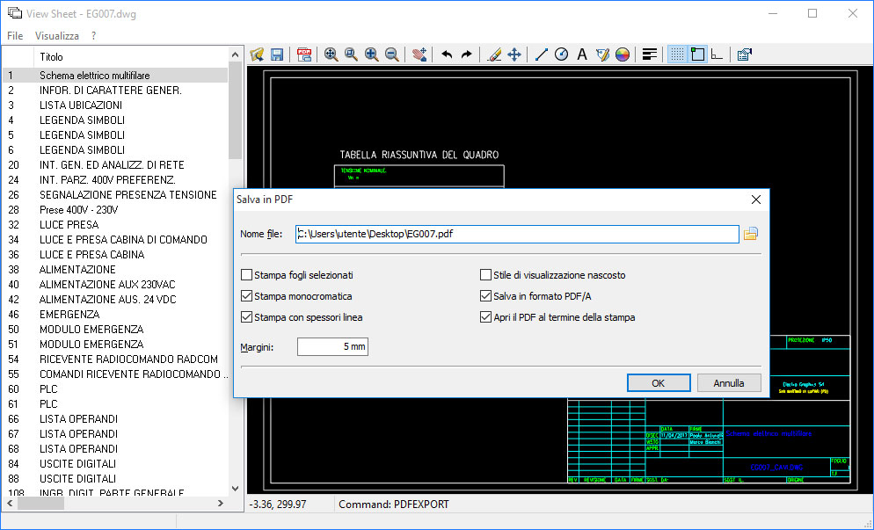Open the line thickness tool
This screenshot has width=874, height=530.
[x=650, y=54]
